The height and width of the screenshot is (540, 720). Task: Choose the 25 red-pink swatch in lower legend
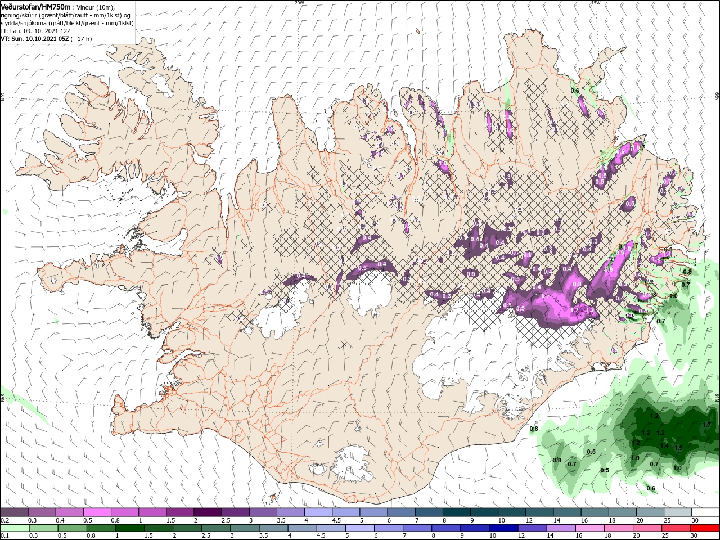click(676, 528)
